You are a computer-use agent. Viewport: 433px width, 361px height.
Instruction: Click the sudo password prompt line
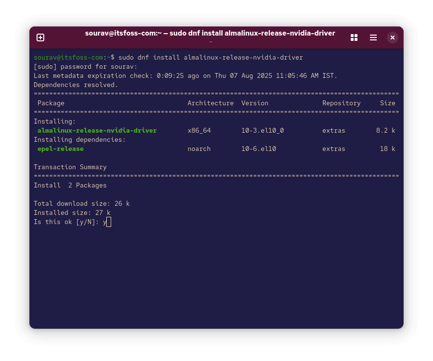click(85, 66)
